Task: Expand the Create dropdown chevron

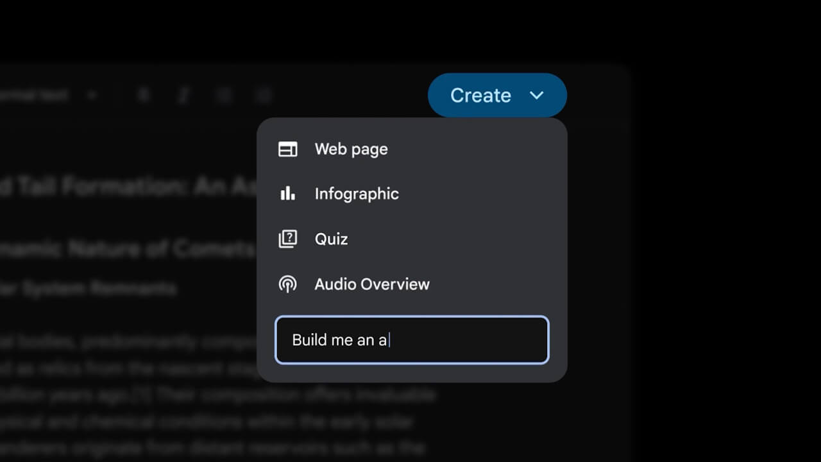Action: pyautogui.click(x=537, y=96)
